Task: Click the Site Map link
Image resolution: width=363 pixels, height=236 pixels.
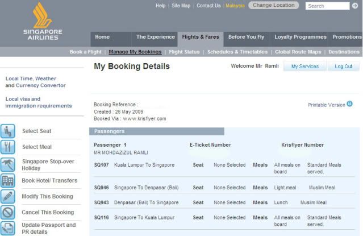Action: [181, 6]
